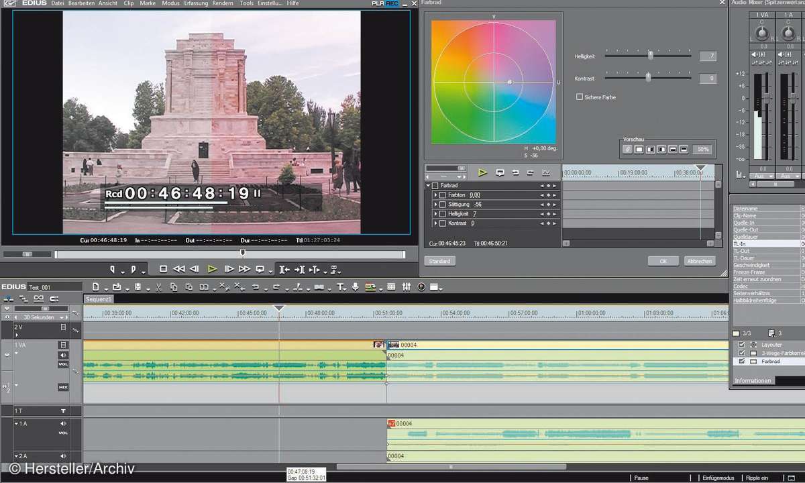Expand the 2 A audio track
Viewport: 805px width, 483px height.
(x=16, y=456)
